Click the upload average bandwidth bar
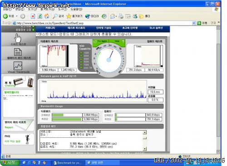Viewport: 227px width, 166px height. 130,115
